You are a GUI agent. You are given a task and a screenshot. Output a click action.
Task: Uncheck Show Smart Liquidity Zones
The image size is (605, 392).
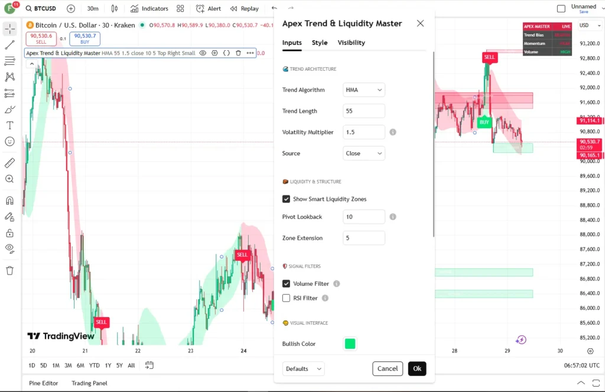pos(287,199)
